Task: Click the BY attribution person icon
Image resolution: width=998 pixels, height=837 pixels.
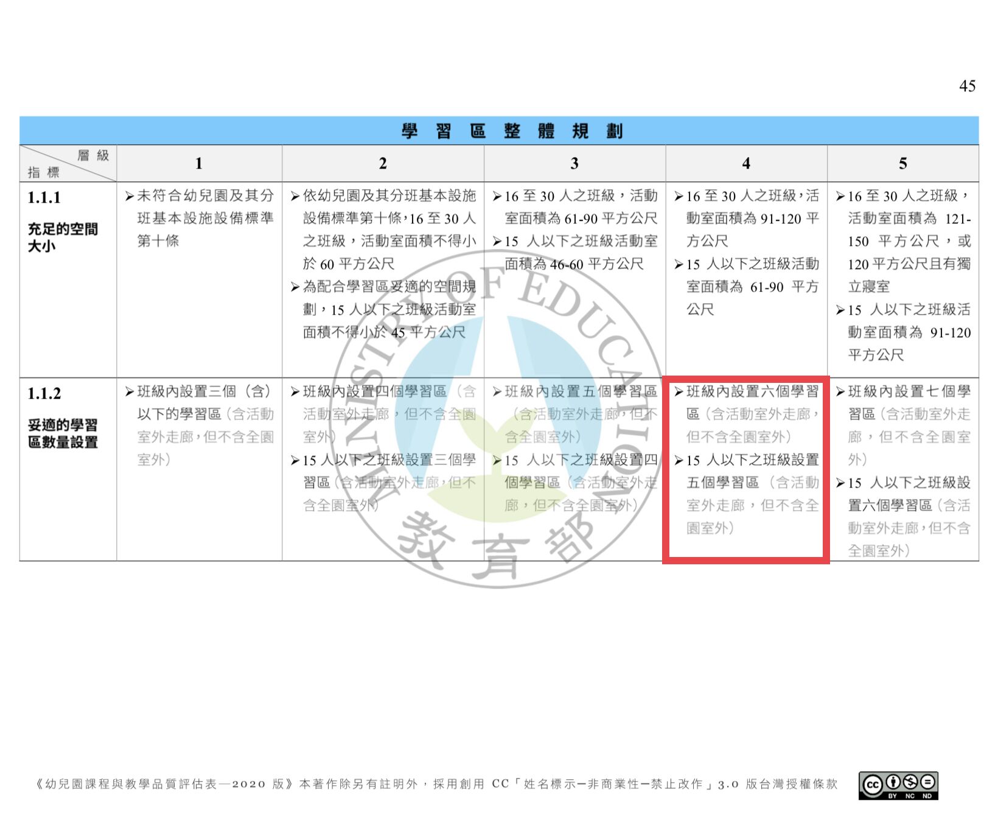Action: (892, 782)
